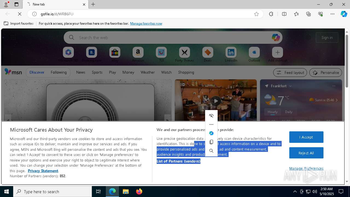The width and height of the screenshot is (350, 197).
Task: Open a new tab with plus button
Action: click(x=93, y=4)
